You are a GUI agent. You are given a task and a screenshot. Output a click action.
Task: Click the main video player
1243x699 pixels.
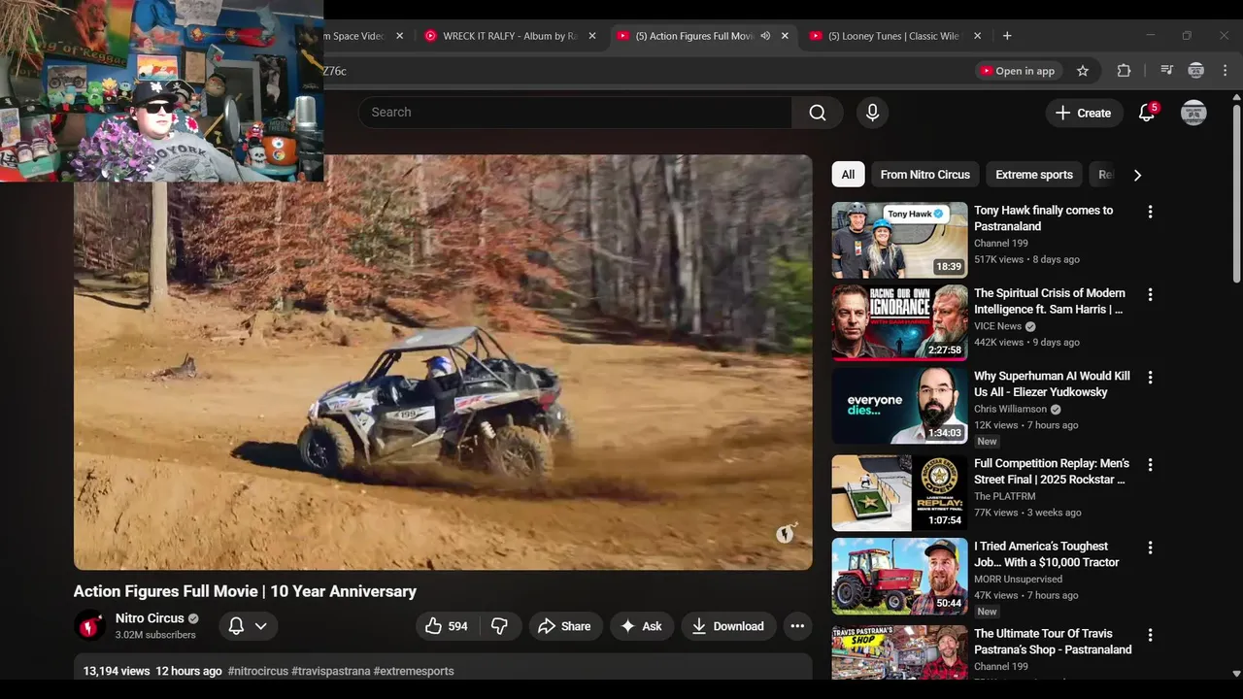pyautogui.click(x=443, y=362)
